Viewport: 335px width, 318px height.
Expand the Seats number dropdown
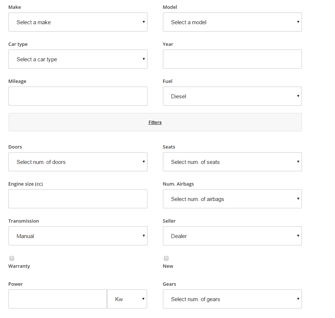[x=232, y=162]
